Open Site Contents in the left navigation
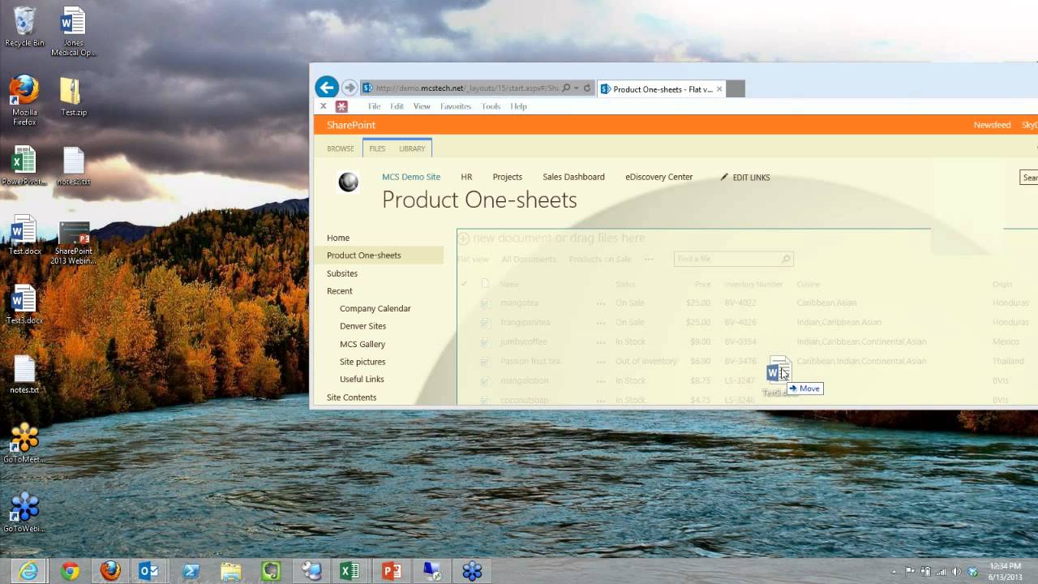Screen dimensions: 1038x584 click(x=351, y=397)
